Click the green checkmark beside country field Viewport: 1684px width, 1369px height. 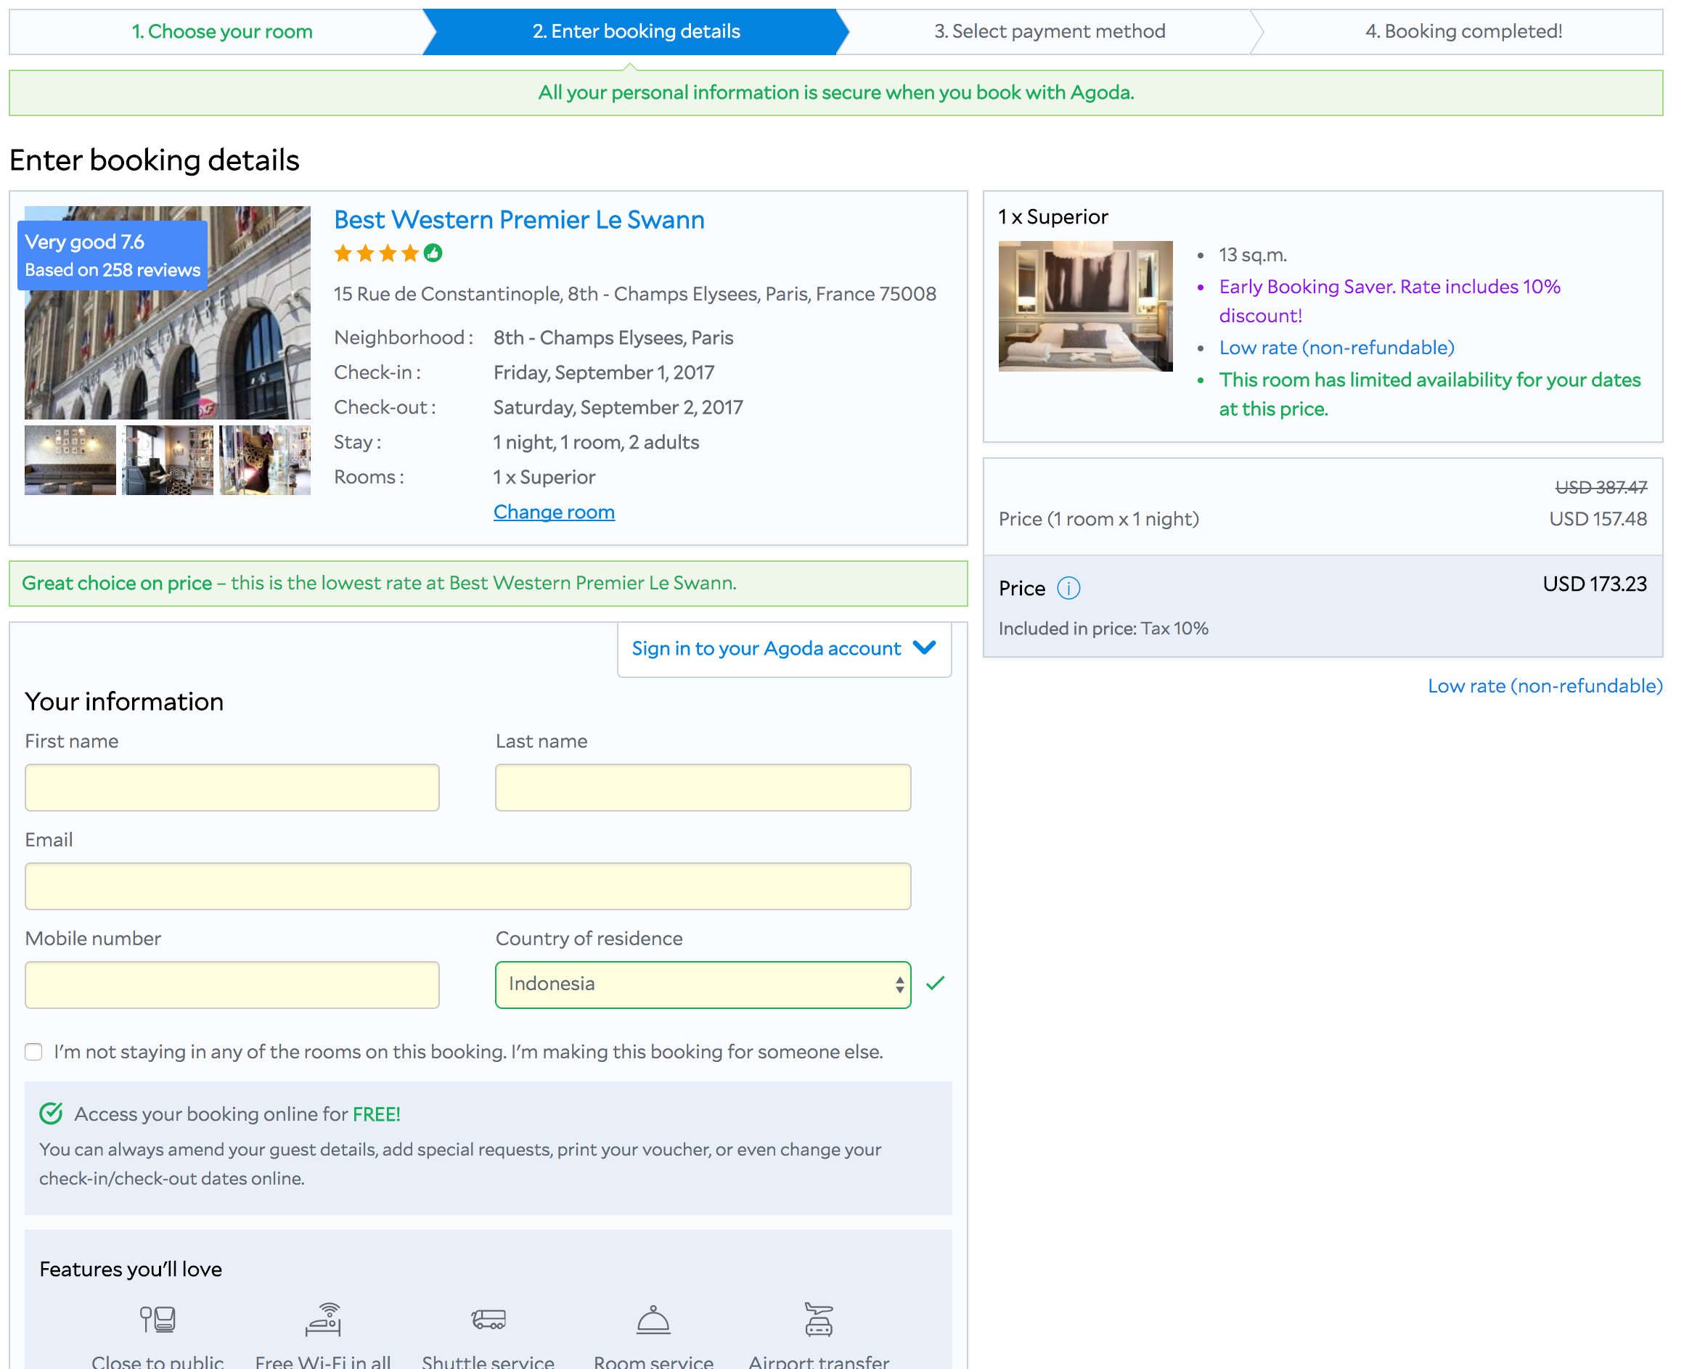[935, 984]
